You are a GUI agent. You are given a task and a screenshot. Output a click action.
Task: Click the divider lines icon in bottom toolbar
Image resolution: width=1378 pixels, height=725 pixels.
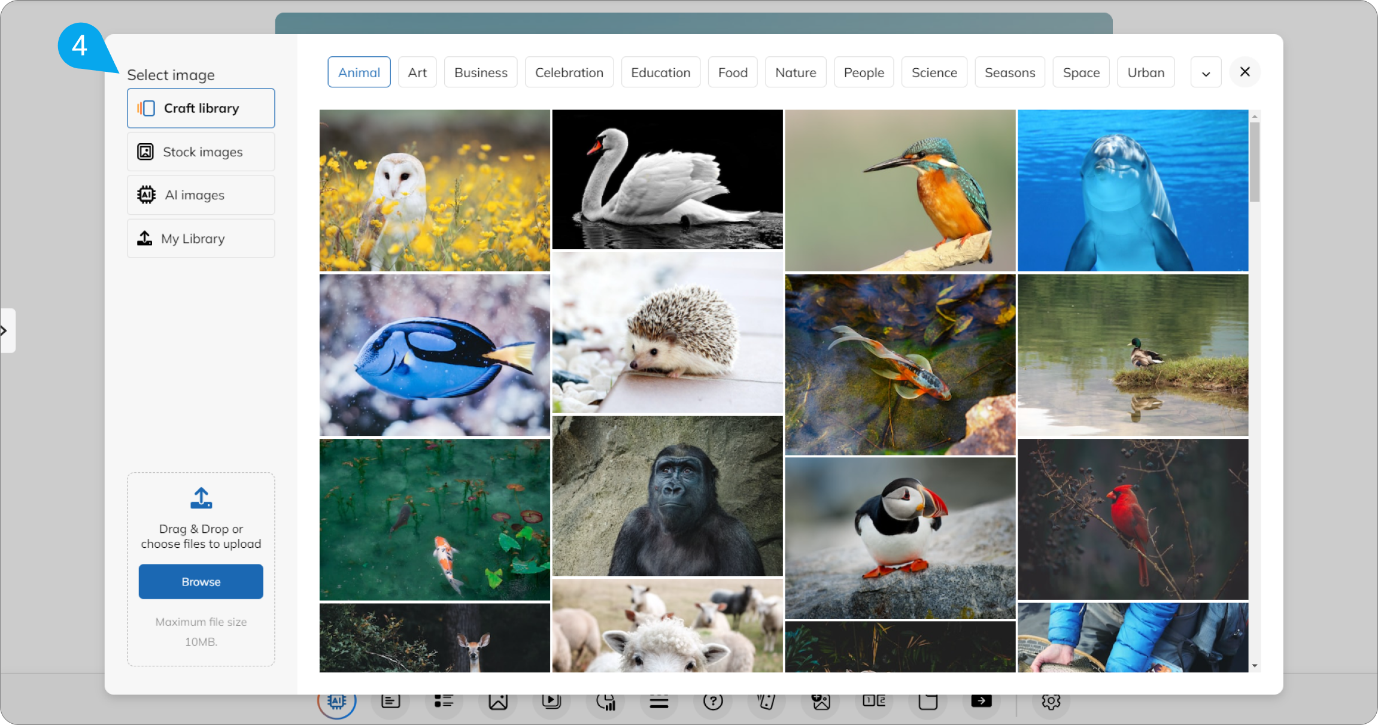point(659,702)
